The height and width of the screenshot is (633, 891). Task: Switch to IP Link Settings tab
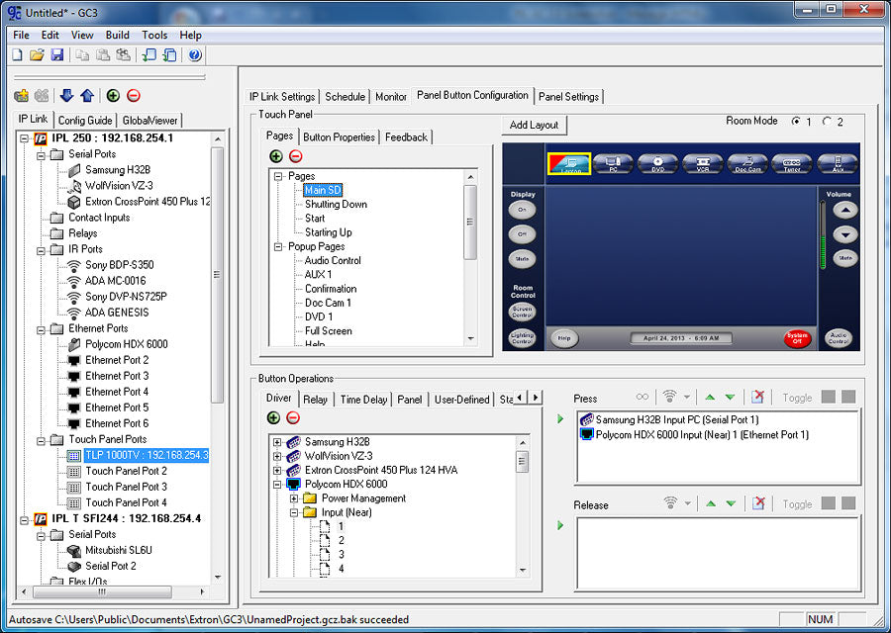[282, 97]
